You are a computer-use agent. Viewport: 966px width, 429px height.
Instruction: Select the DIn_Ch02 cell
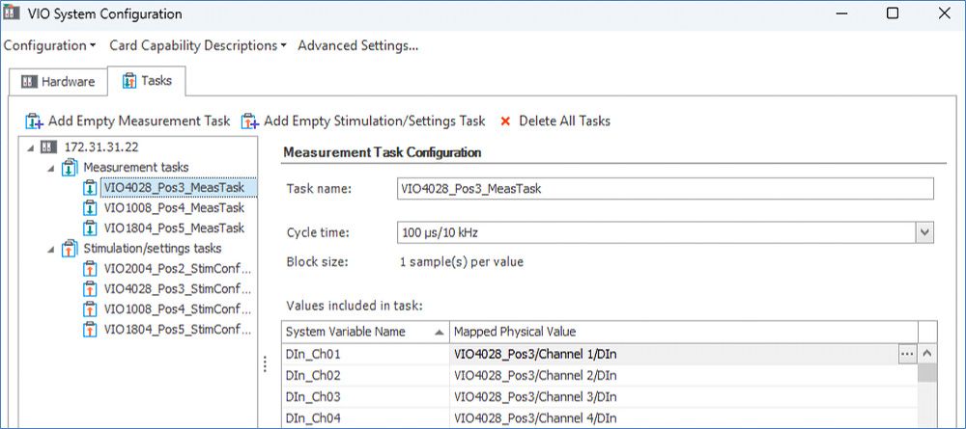point(366,376)
